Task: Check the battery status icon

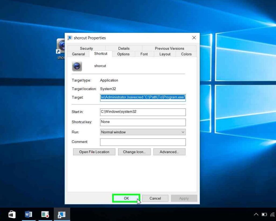Action: click(x=264, y=215)
